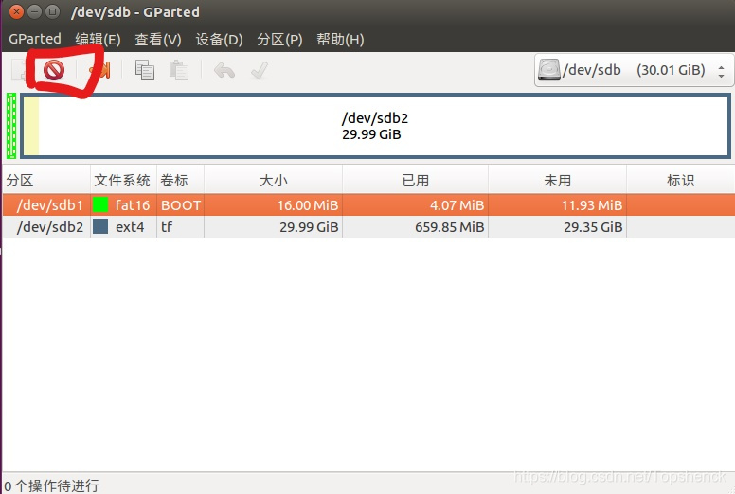This screenshot has width=735, height=494.
Task: Click the Paste partition toolbar icon
Action: (179, 71)
